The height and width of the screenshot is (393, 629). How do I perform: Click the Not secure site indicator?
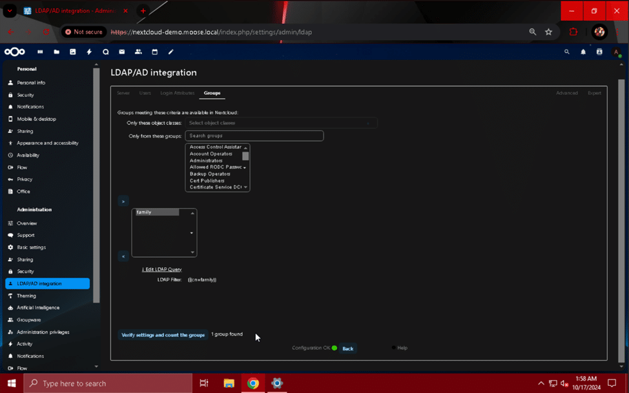(83, 32)
